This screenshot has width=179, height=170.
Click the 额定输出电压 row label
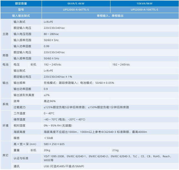coord(22,77)
